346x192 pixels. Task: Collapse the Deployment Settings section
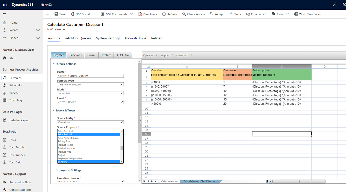click(54, 170)
